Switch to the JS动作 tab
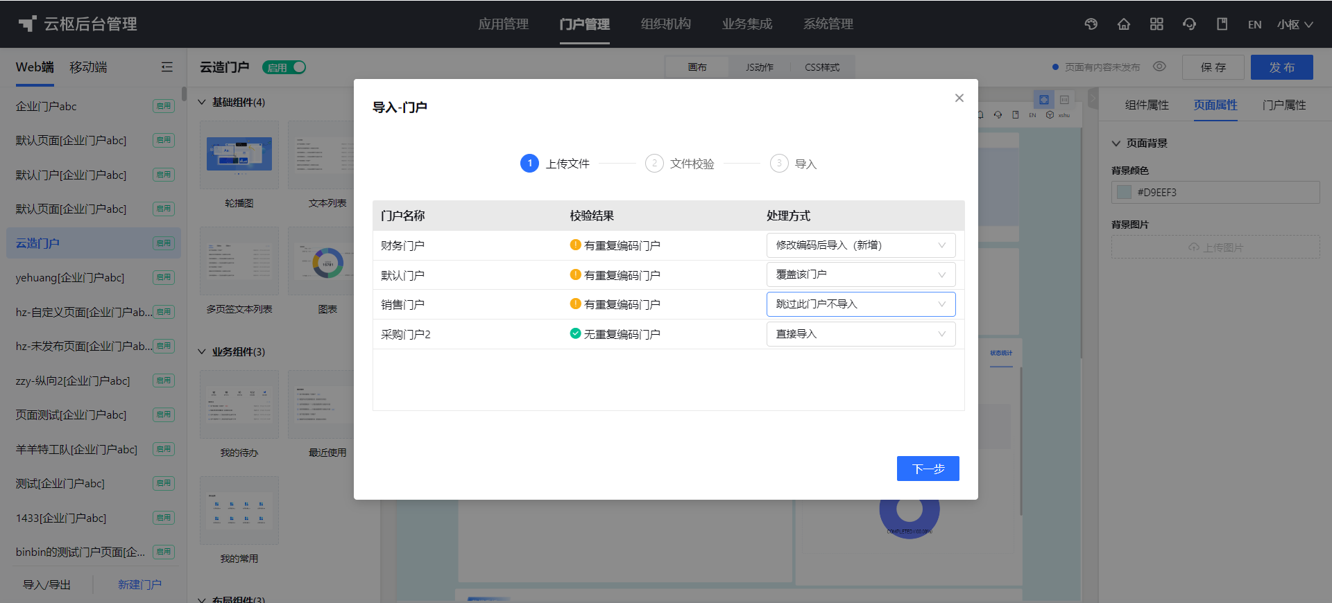 (760, 67)
